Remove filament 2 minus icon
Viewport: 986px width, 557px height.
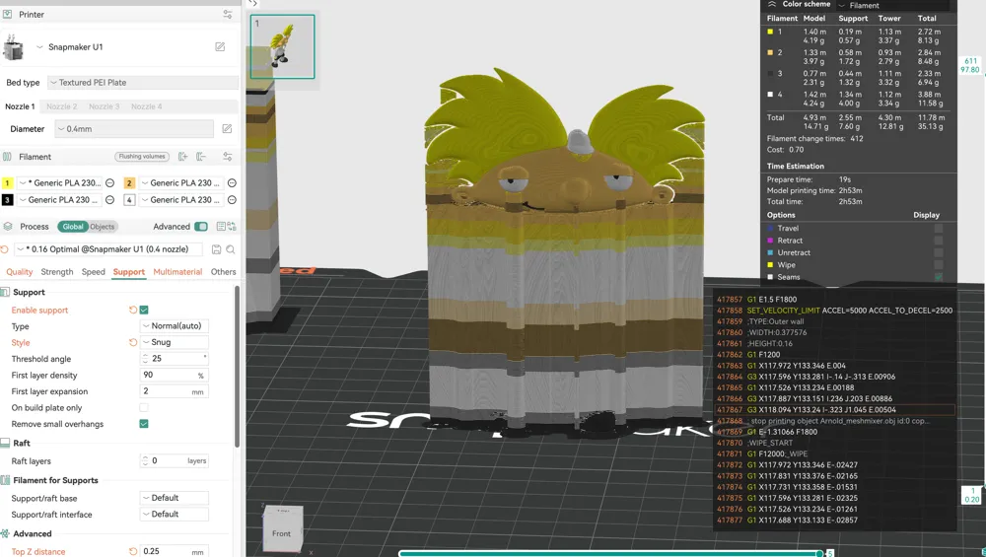click(x=232, y=183)
